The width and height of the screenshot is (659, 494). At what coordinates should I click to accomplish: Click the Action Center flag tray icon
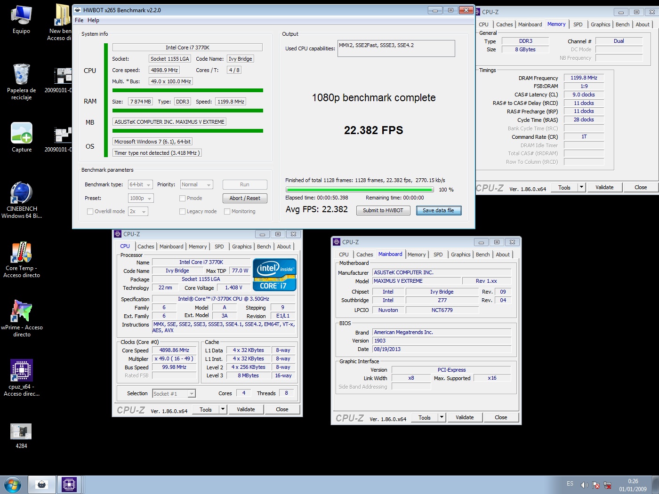[596, 485]
